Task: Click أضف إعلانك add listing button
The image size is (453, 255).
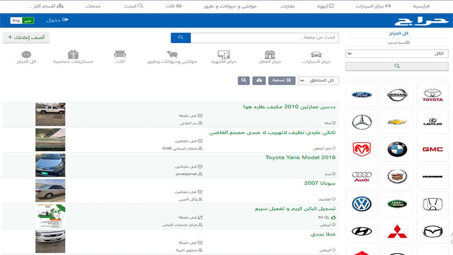Action: [x=26, y=38]
